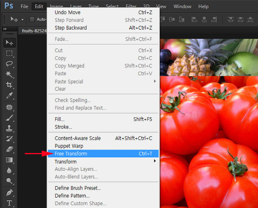Open the File menu
Screen dimensions: 258x208
pos(25,6)
